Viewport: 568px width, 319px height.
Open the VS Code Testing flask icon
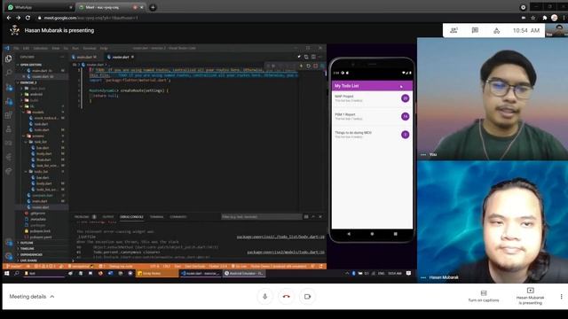(x=9, y=129)
